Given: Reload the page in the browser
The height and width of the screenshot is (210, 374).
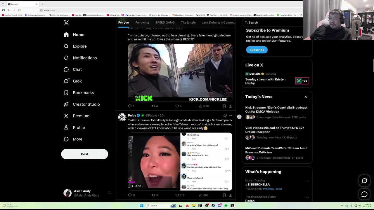Looking at the screenshot, I should click(x=19, y=10).
